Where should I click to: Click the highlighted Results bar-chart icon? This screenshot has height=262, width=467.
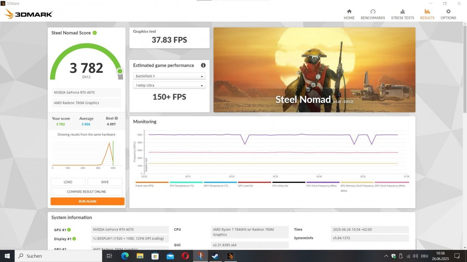pos(427,12)
